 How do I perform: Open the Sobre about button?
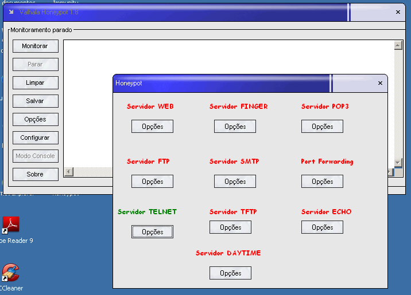click(36, 174)
